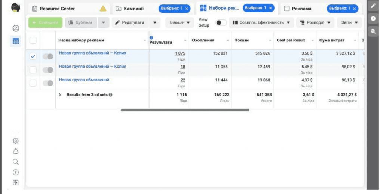Screen dimensions: 383x194
Task: Tick the select-all header checkbox
Action: tap(33, 40)
